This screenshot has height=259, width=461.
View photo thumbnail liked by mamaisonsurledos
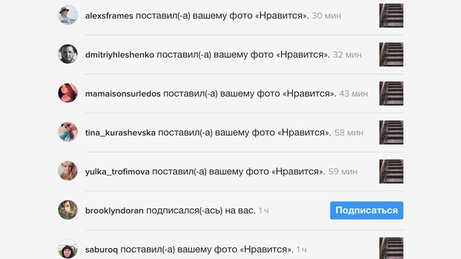(391, 94)
